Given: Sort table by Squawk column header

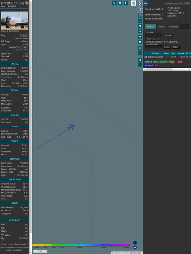Looking at the screenshot, I should (x=180, y=53).
